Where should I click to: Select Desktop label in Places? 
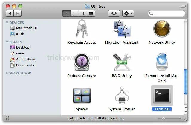(23, 47)
